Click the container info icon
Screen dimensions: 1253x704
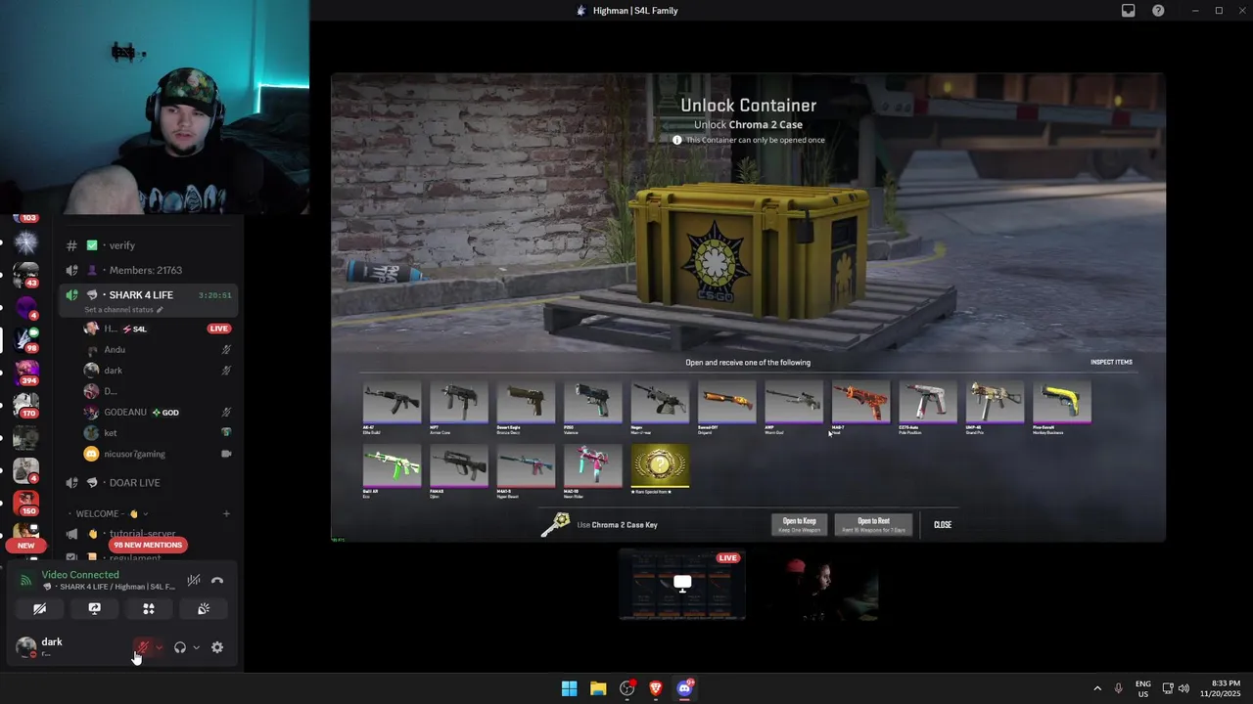676,140
